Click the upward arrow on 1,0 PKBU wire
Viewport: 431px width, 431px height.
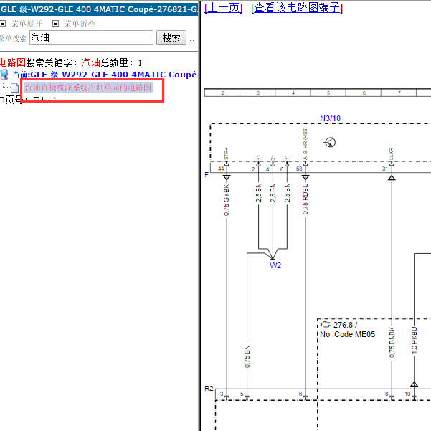[415, 384]
